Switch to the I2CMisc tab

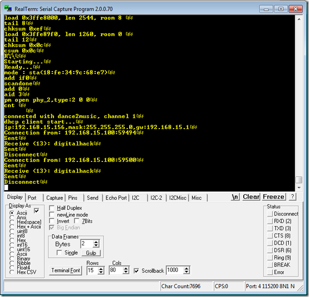178,198
